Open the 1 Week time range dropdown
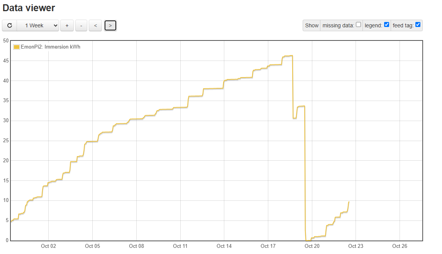442x254 pixels. [x=38, y=25]
